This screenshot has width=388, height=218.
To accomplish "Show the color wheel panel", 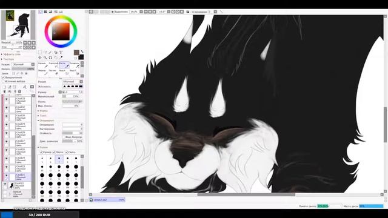I will coord(41,12).
